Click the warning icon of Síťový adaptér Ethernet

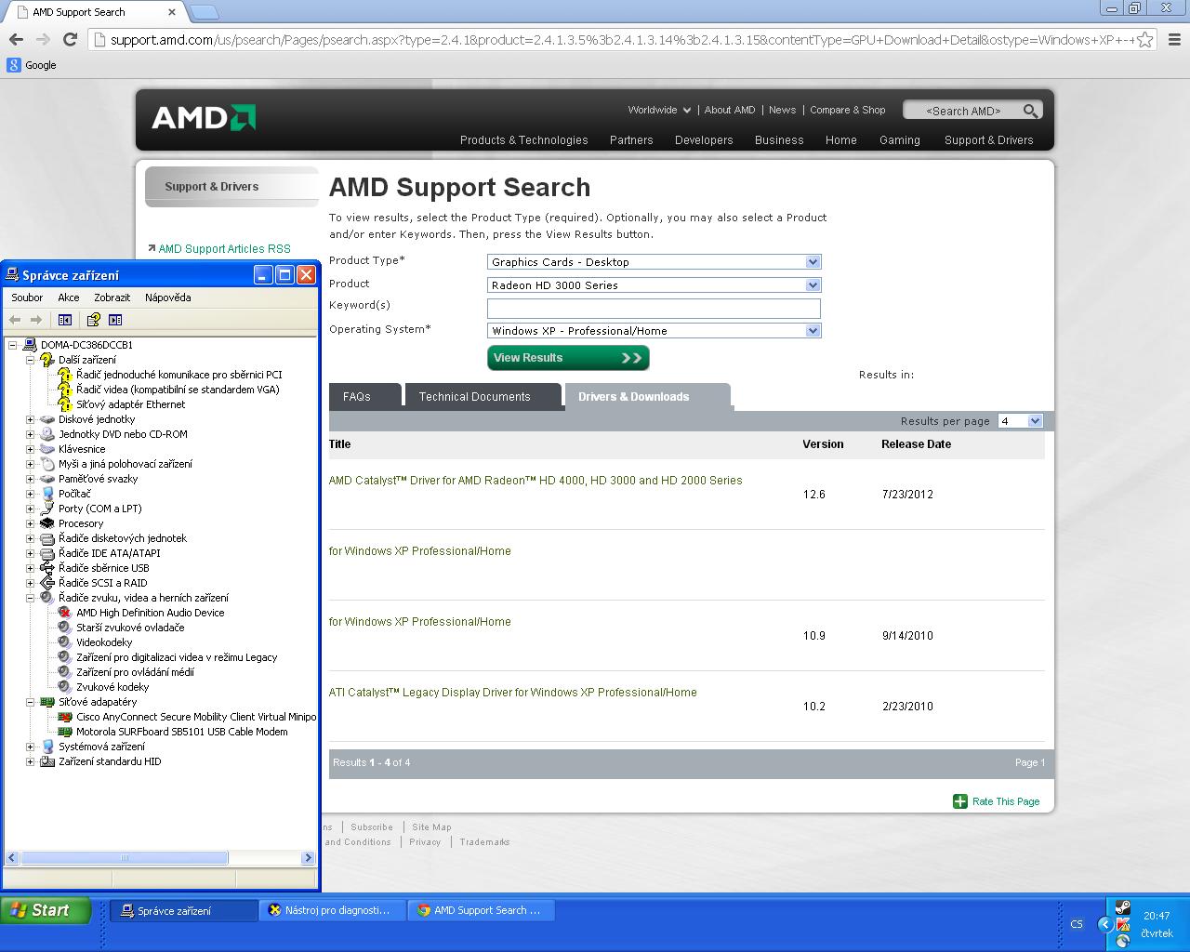coord(64,404)
